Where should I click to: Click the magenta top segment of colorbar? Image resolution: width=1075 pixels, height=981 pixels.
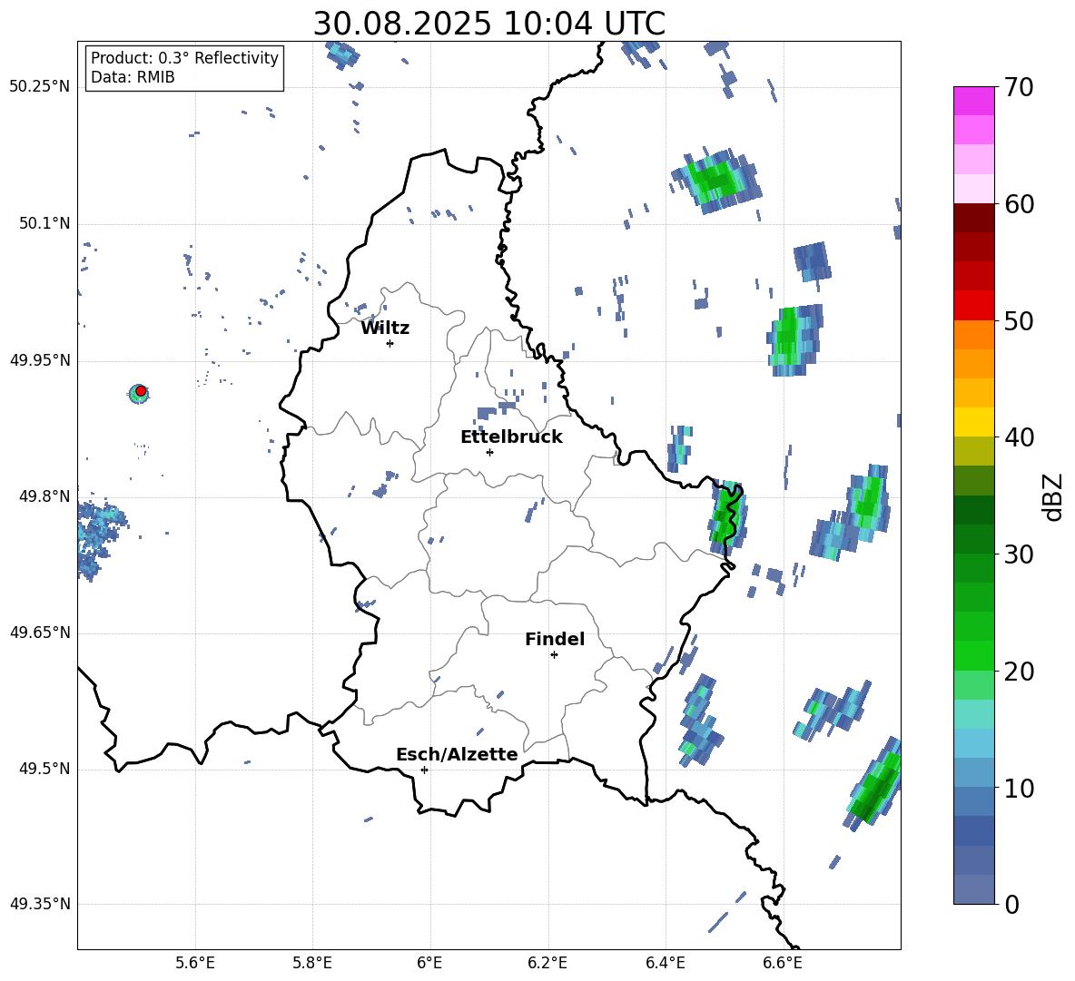(973, 101)
